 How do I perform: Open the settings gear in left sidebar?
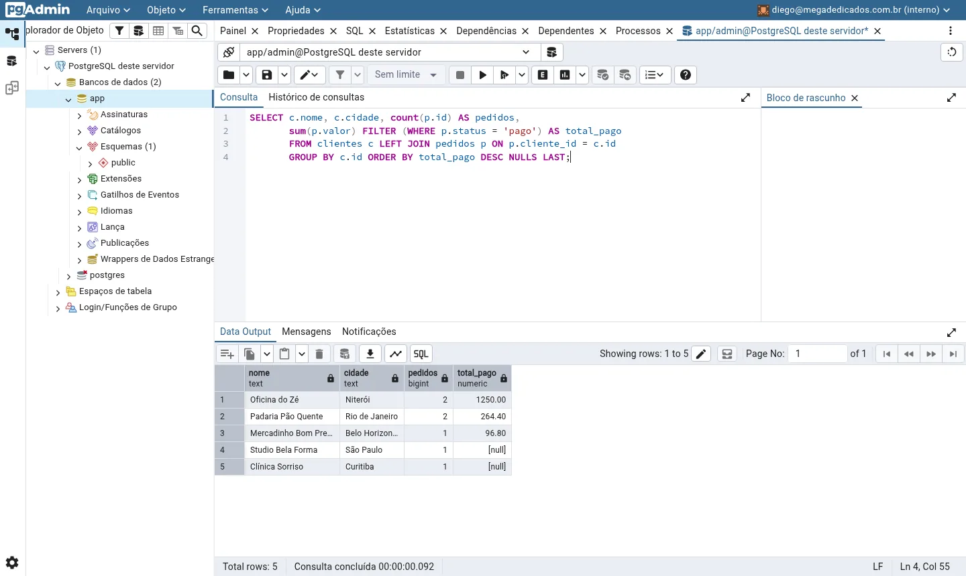click(12, 563)
